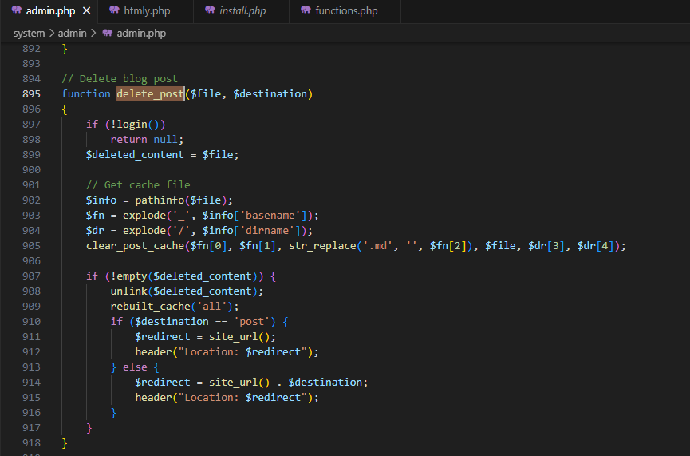Click the PHP elephant icon on admin.php tab
The height and width of the screenshot is (456, 690).
click(16, 11)
